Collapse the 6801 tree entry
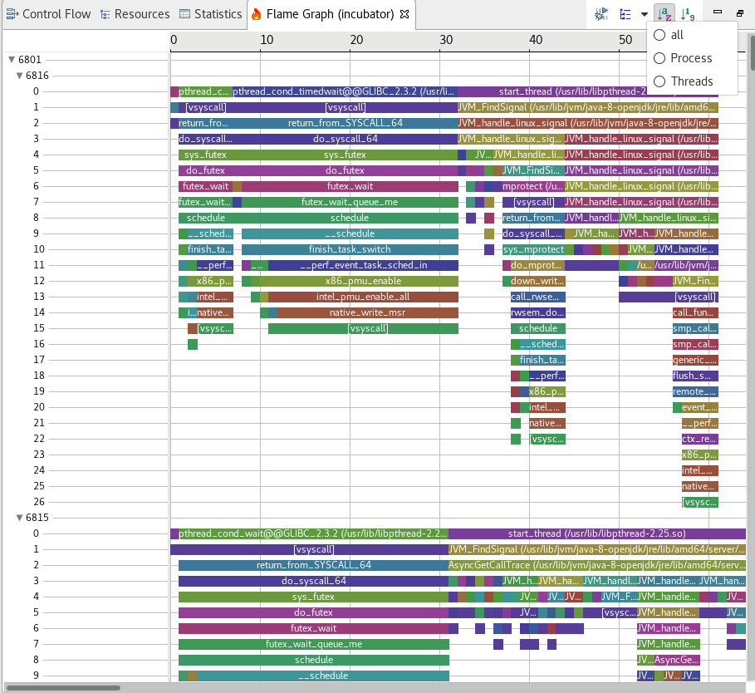This screenshot has width=755, height=693. pyautogui.click(x=10, y=59)
